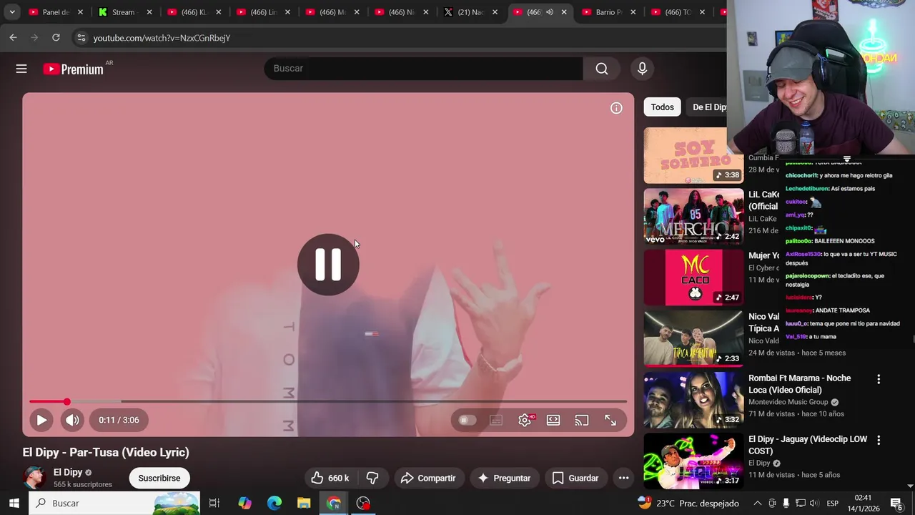Open the Montevideo Music Group channel link
This screenshot has height=515, width=915.
click(788, 402)
